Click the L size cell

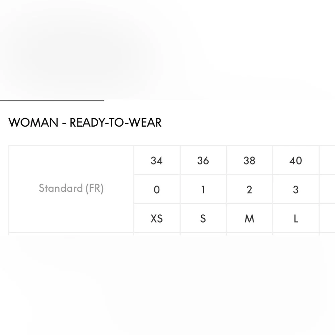click(x=295, y=219)
